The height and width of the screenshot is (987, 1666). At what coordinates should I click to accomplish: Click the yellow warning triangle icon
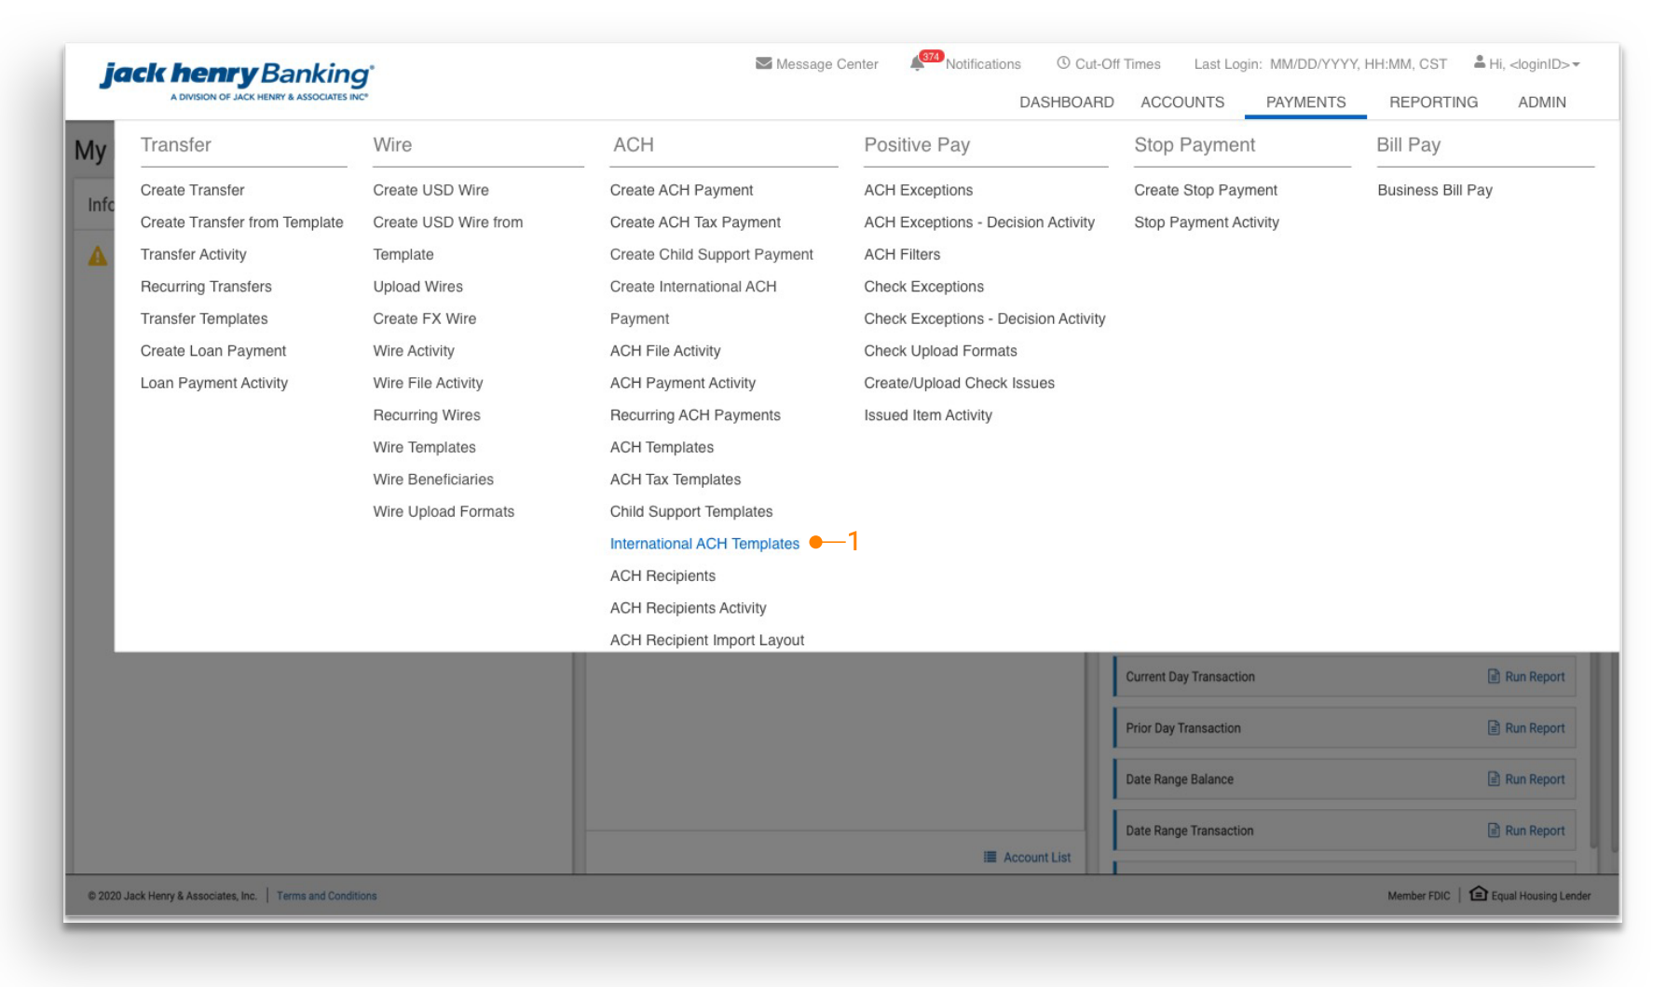(x=98, y=256)
